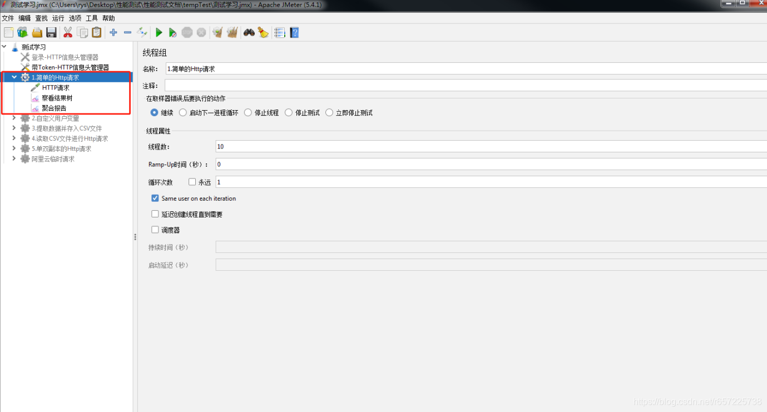This screenshot has height=412, width=767.
Task: Save the test plan with floppy icon
Action: [x=51, y=33]
